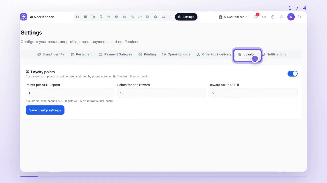Click the Al Noor Kitchen logo icon
Viewport: 327px width, 183px height.
(x=24, y=17)
